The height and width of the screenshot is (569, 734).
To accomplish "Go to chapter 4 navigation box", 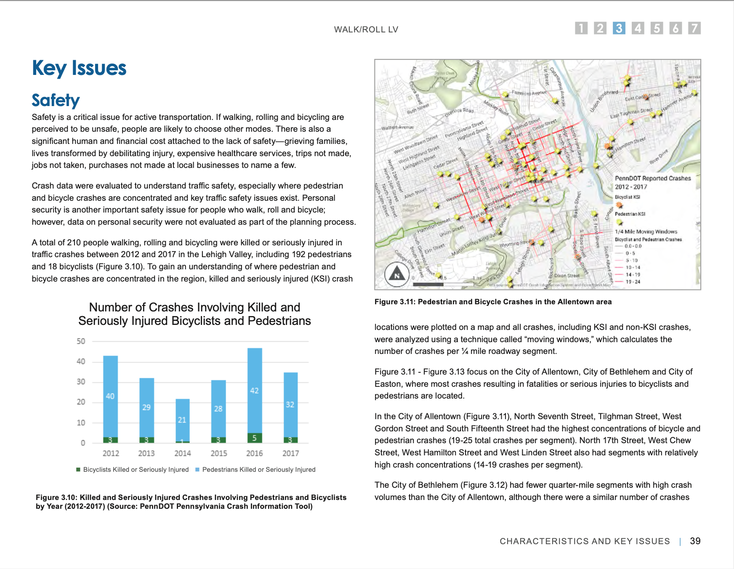I will pyautogui.click(x=638, y=28).
